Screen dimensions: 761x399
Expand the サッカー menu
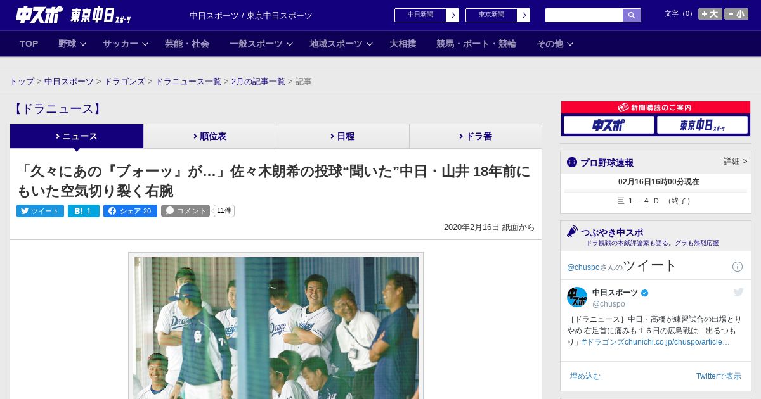[126, 44]
